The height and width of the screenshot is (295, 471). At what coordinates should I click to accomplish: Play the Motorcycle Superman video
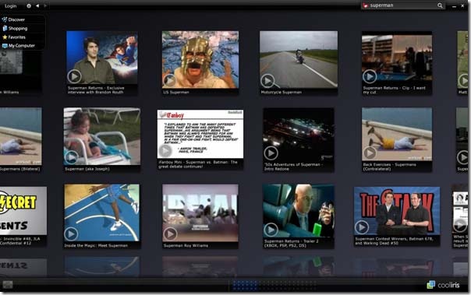coord(267,81)
